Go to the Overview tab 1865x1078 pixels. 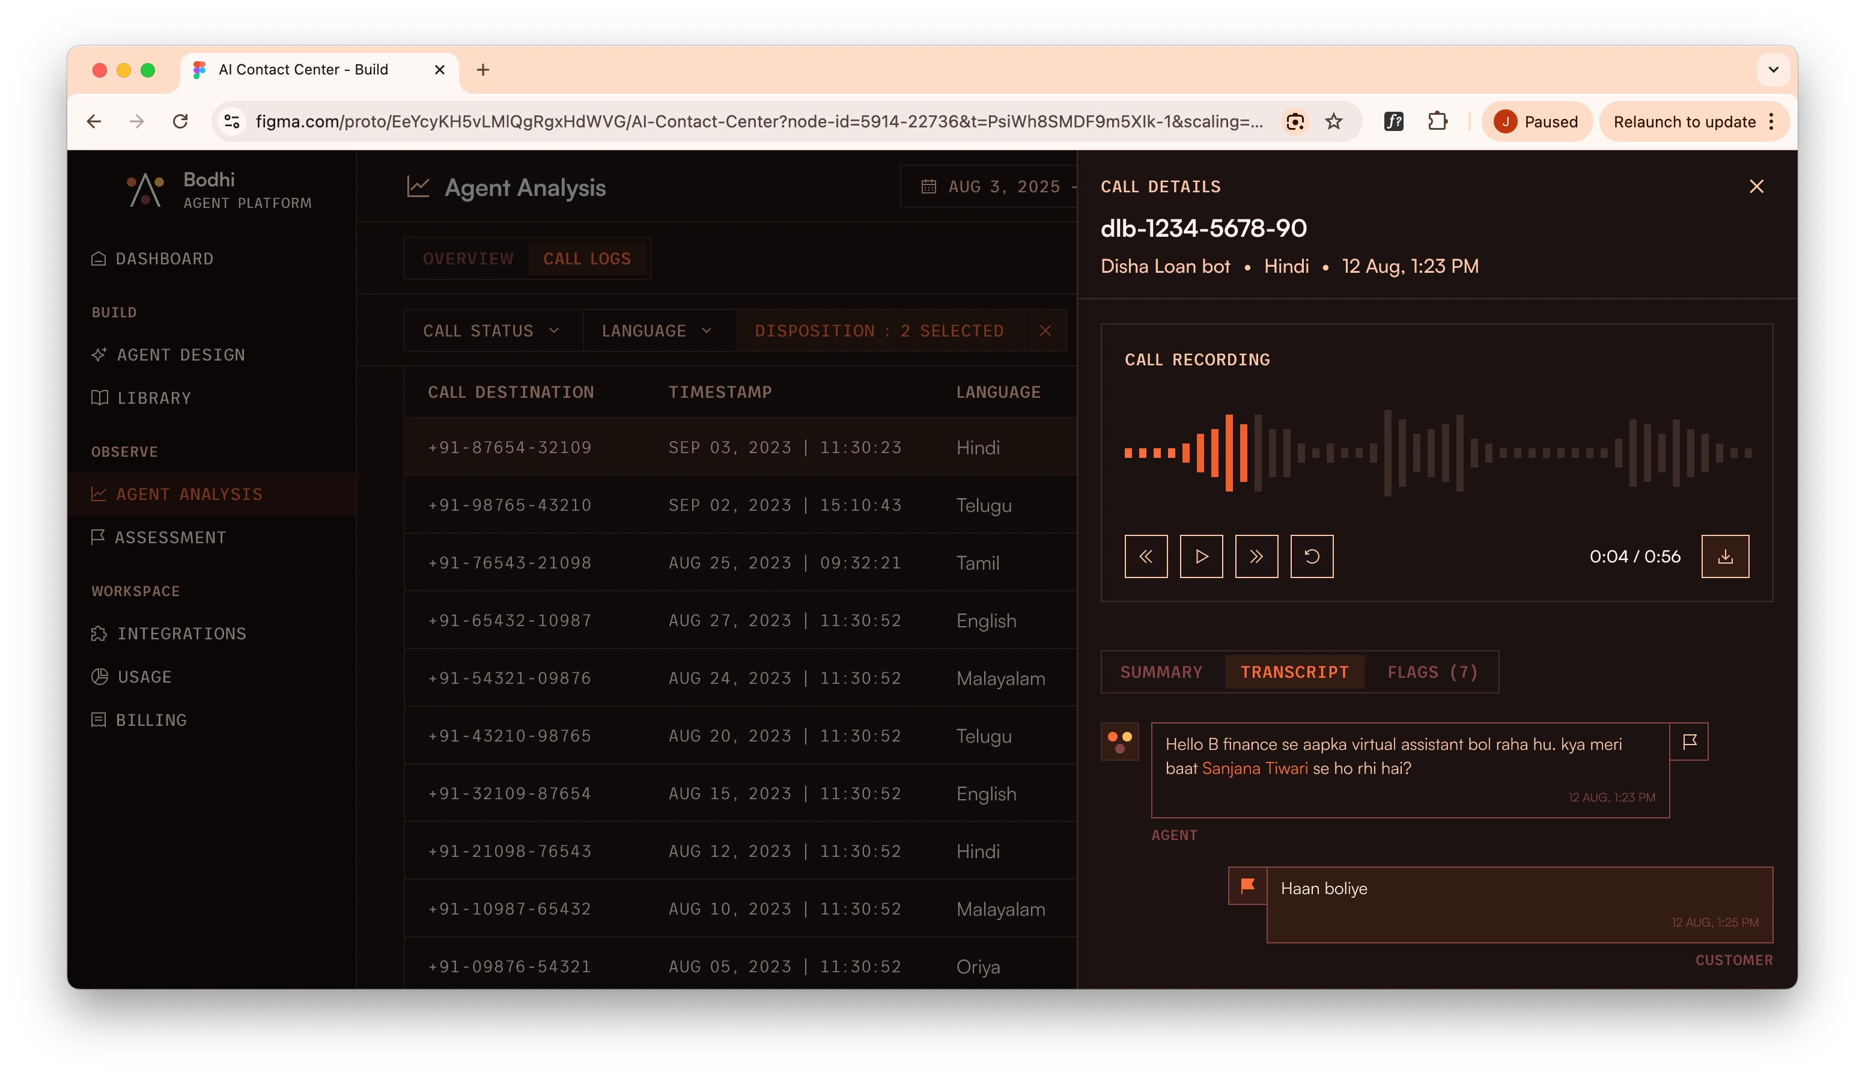(x=467, y=259)
